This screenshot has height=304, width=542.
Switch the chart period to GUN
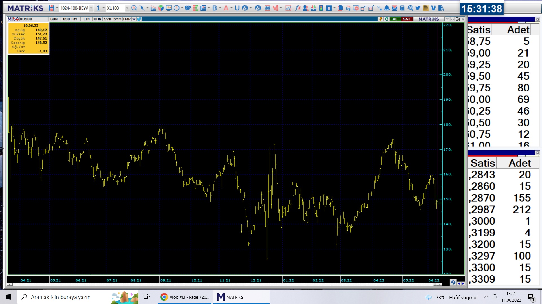click(54, 19)
